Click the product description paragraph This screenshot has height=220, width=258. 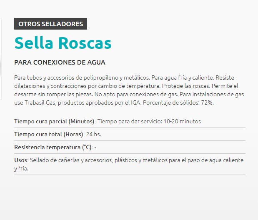(129, 90)
